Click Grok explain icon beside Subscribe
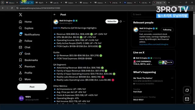The image size is (195, 110). [x=121, y=21]
